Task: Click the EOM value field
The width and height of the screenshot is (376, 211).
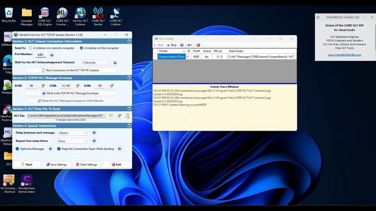Action: coord(66,86)
